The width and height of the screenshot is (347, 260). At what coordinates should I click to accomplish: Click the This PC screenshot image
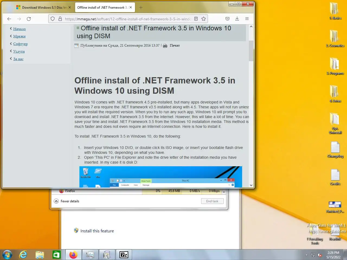click(x=160, y=177)
